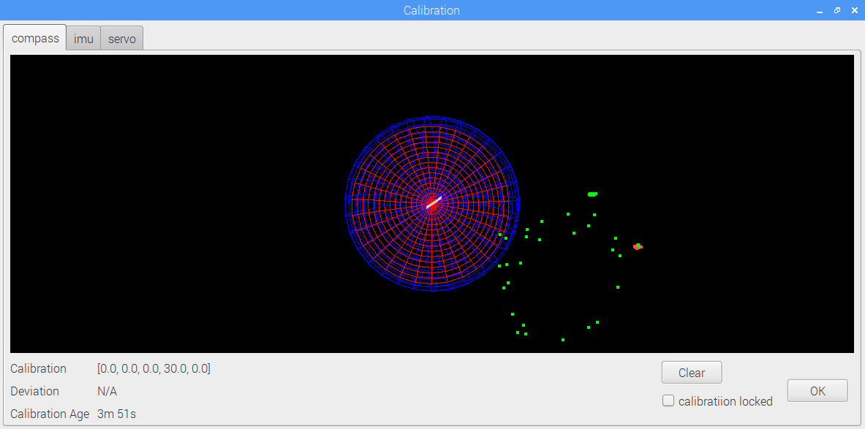Close the Calibration window
The width and height of the screenshot is (865, 429).
pos(855,10)
